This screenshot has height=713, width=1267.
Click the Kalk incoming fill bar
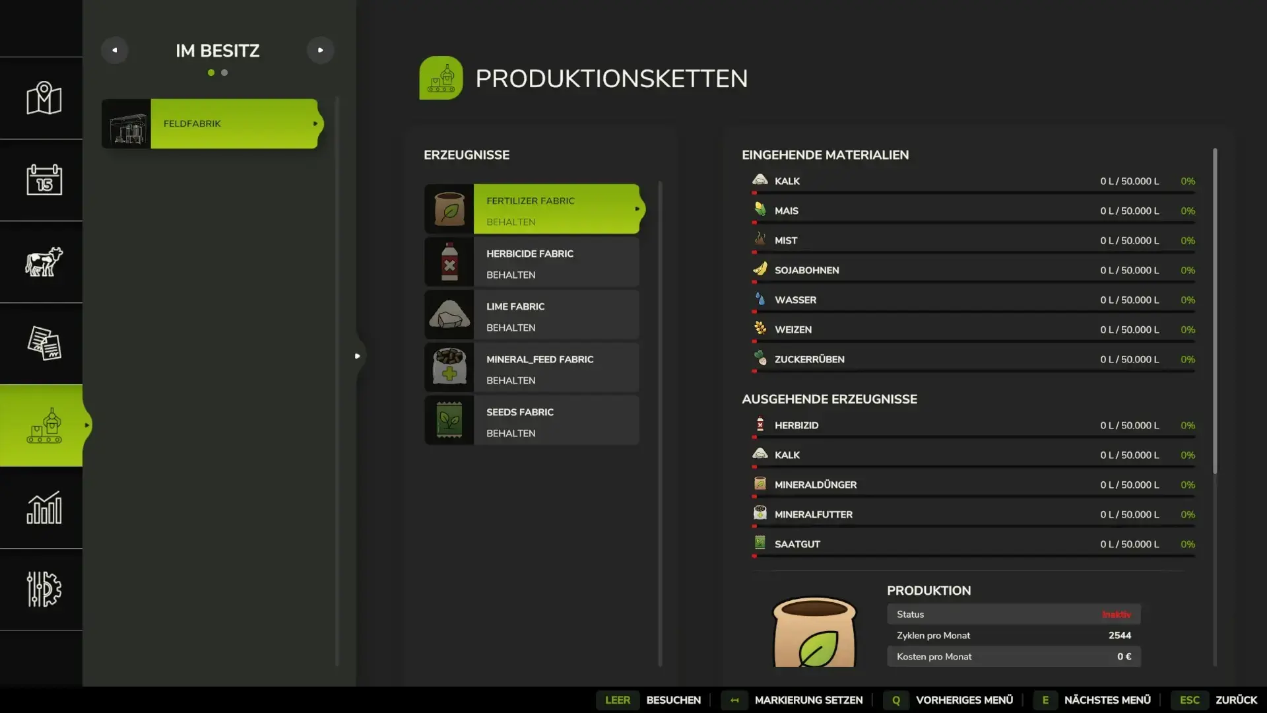(973, 193)
